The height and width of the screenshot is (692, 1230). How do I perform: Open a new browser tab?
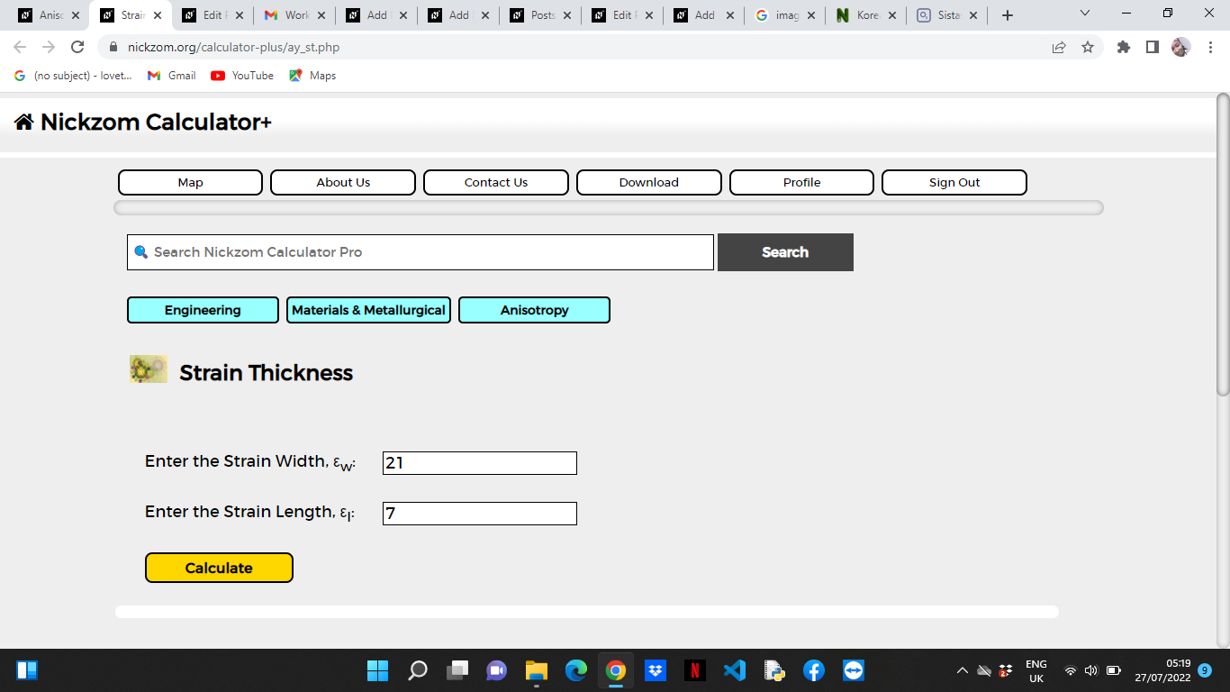1008,15
